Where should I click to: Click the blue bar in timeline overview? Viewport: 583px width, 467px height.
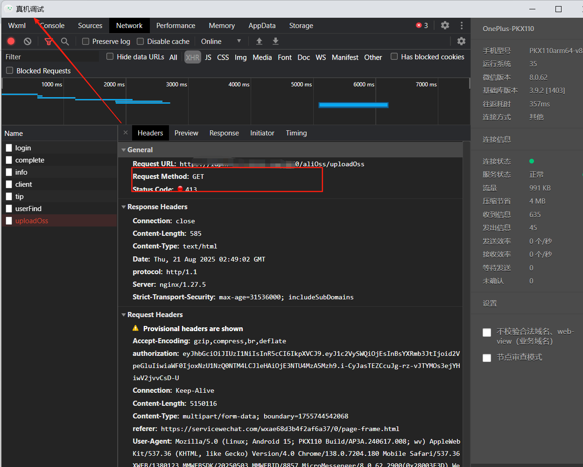(x=353, y=105)
